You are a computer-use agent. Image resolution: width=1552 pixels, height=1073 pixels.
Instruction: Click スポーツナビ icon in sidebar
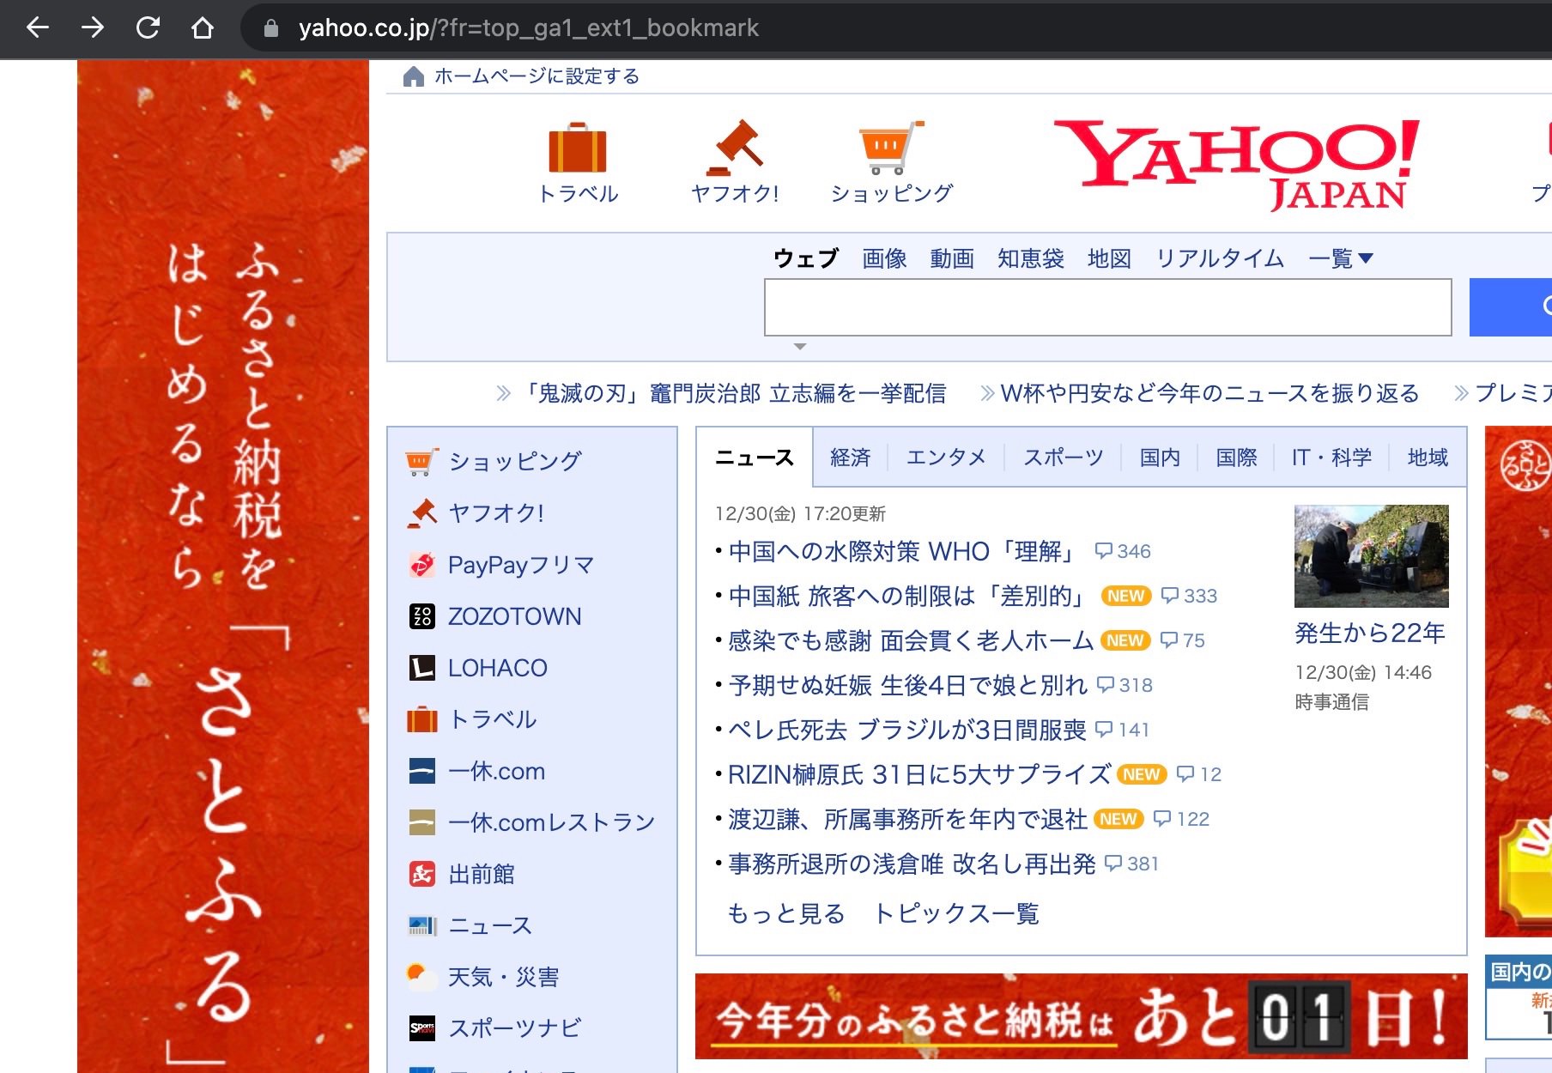pos(421,1028)
